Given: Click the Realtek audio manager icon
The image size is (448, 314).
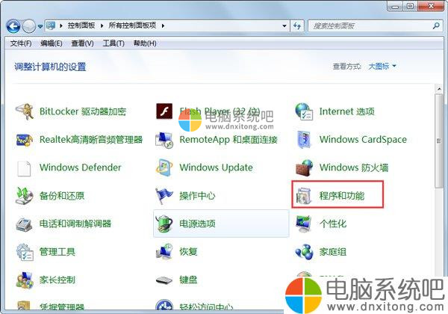Looking at the screenshot, I should point(25,140).
